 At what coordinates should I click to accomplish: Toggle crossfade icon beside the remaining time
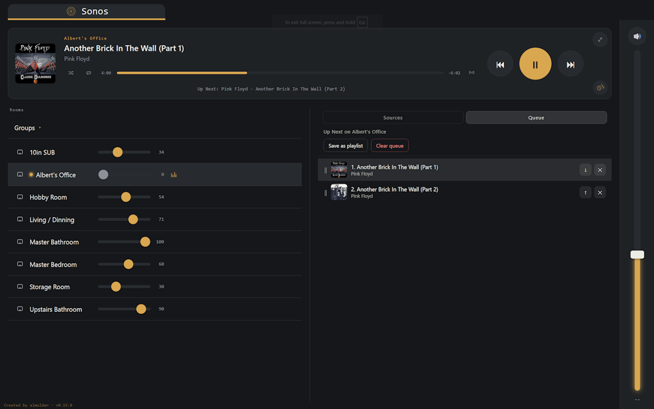pyautogui.click(x=472, y=73)
